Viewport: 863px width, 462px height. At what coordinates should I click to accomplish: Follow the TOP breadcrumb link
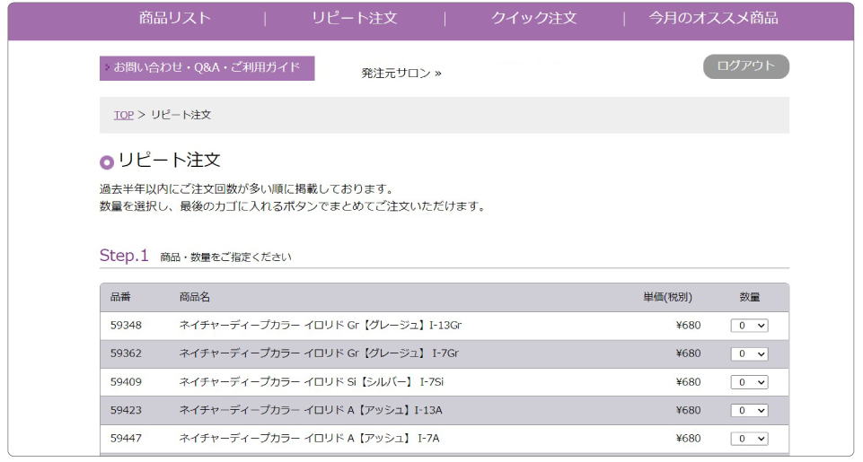[123, 115]
